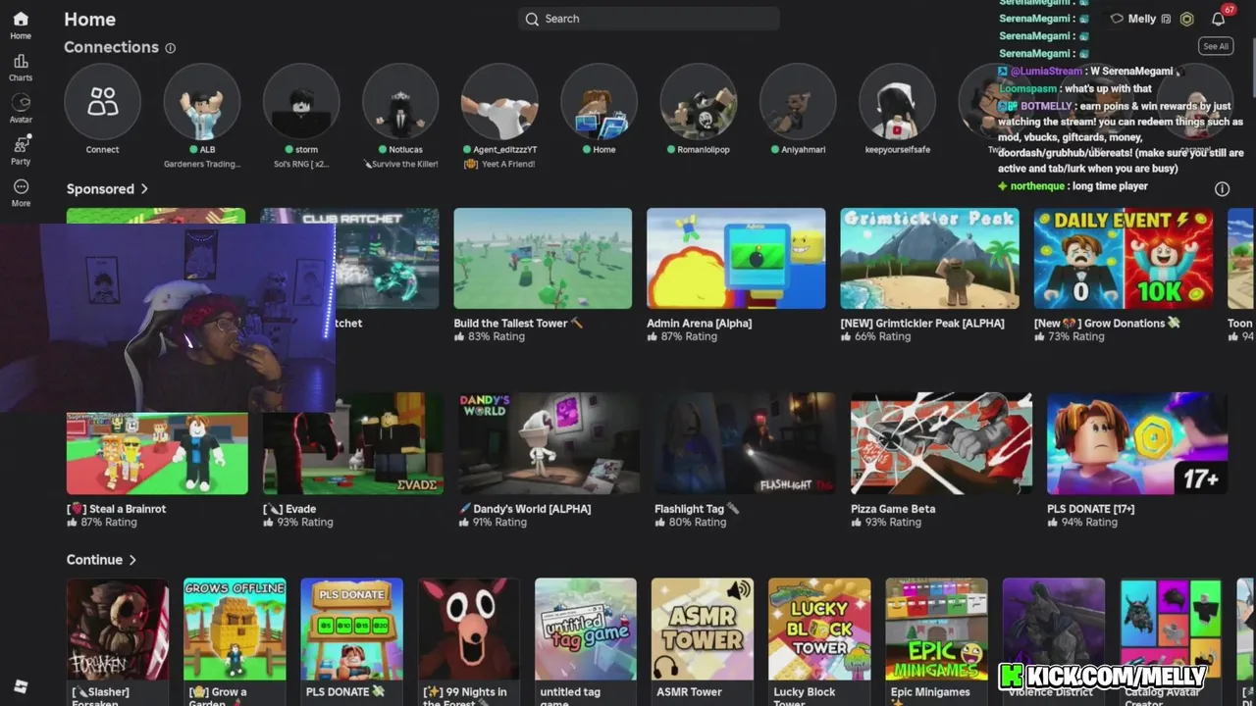Click the Connect friends circle button
The height and width of the screenshot is (706, 1256).
click(x=102, y=102)
